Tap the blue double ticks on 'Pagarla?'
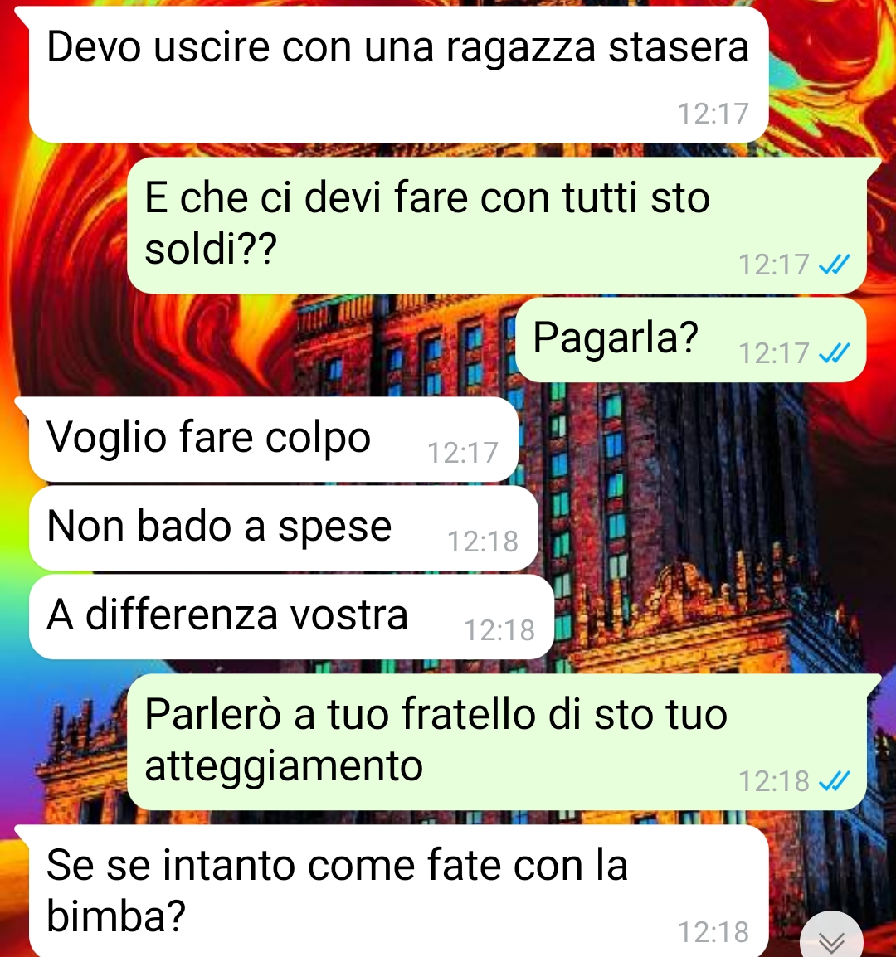Image resolution: width=896 pixels, height=957 pixels. click(x=834, y=352)
